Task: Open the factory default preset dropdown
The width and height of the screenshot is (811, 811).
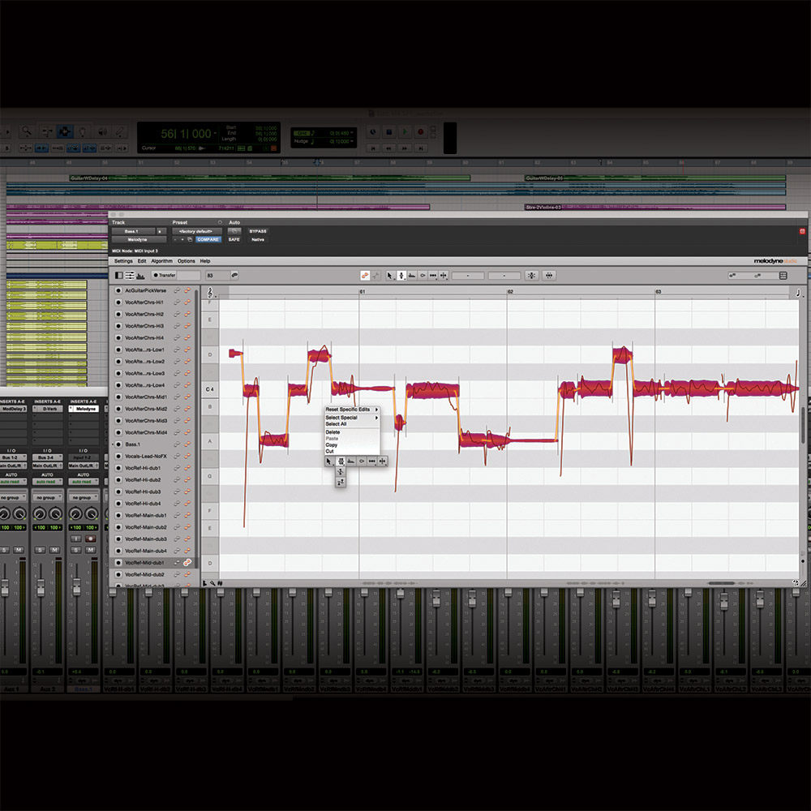Action: point(197,231)
